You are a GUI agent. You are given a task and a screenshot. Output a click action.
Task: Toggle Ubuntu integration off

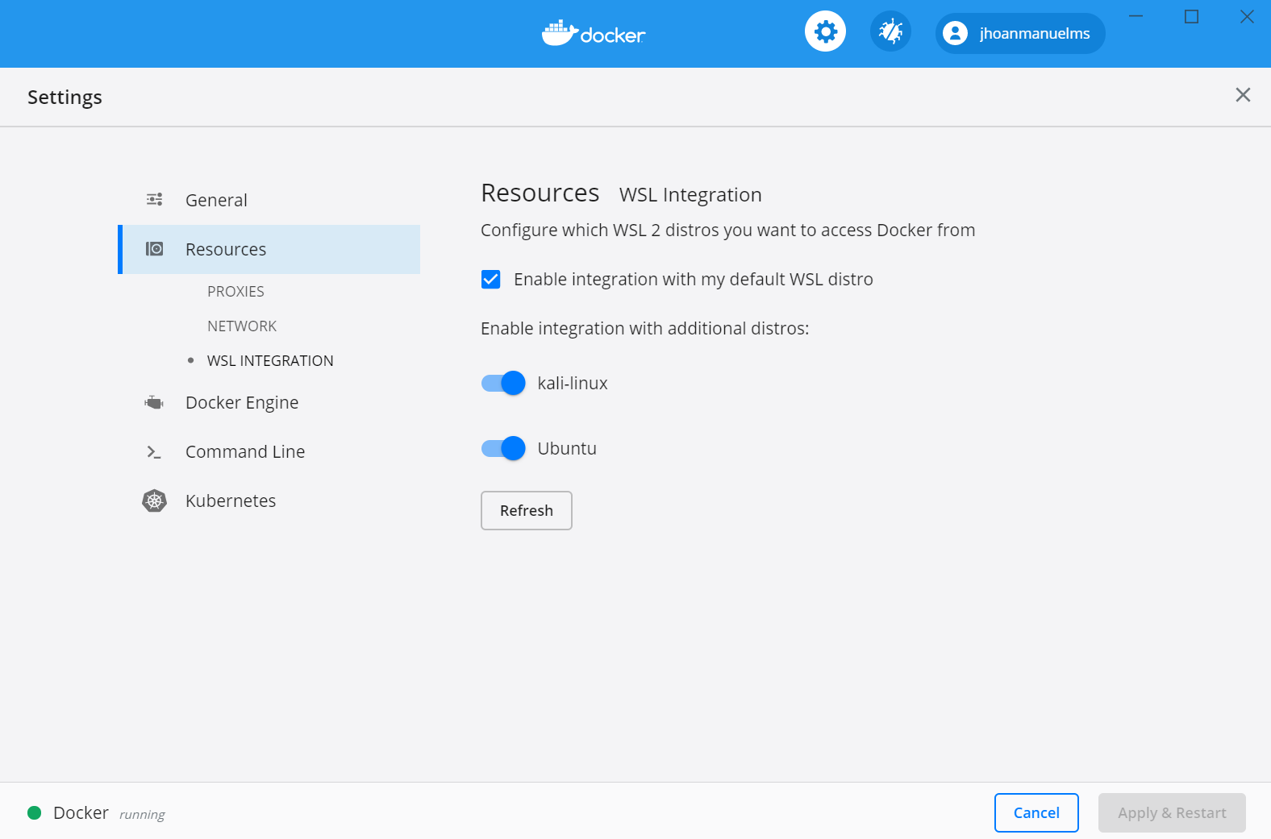(503, 448)
